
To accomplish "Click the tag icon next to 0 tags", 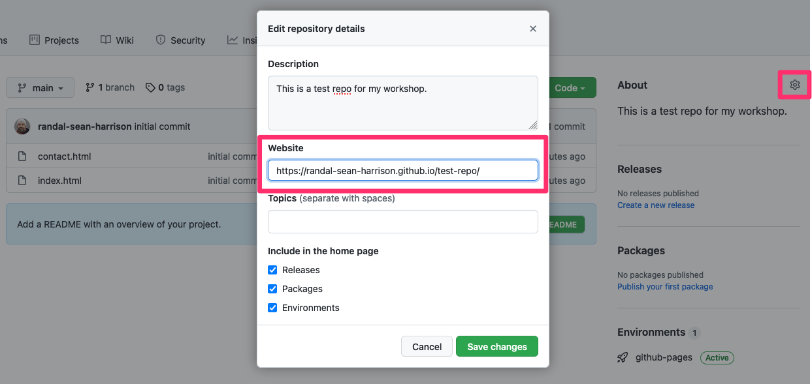I will [150, 87].
